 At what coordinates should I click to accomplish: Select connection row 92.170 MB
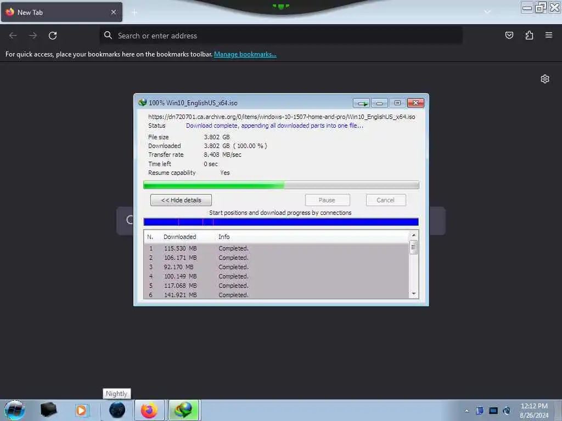[x=277, y=267]
